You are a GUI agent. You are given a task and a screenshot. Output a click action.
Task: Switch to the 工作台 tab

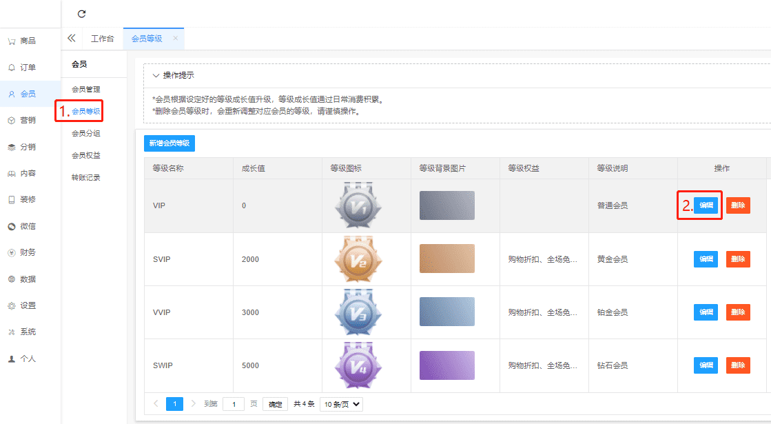click(x=102, y=39)
